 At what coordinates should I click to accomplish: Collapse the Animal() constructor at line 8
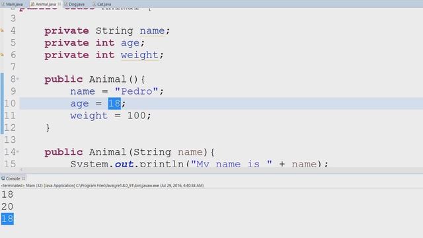click(x=18, y=79)
